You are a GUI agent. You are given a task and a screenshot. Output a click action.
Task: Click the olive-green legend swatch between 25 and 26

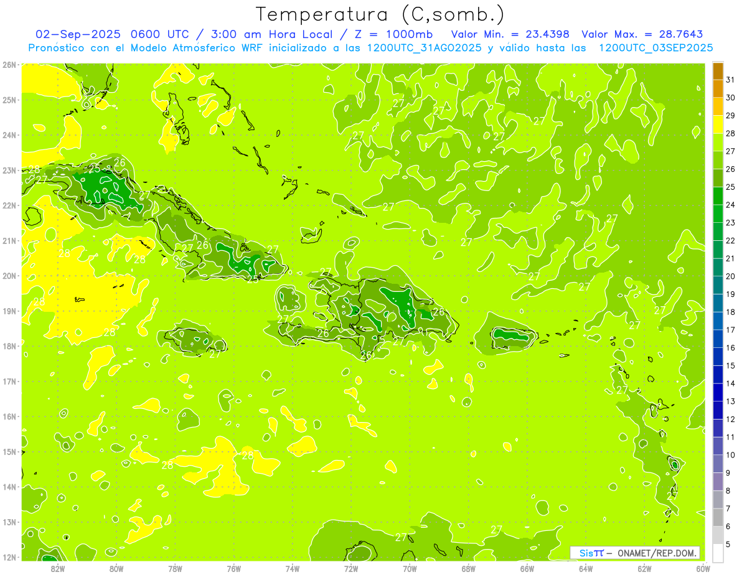[x=718, y=178]
